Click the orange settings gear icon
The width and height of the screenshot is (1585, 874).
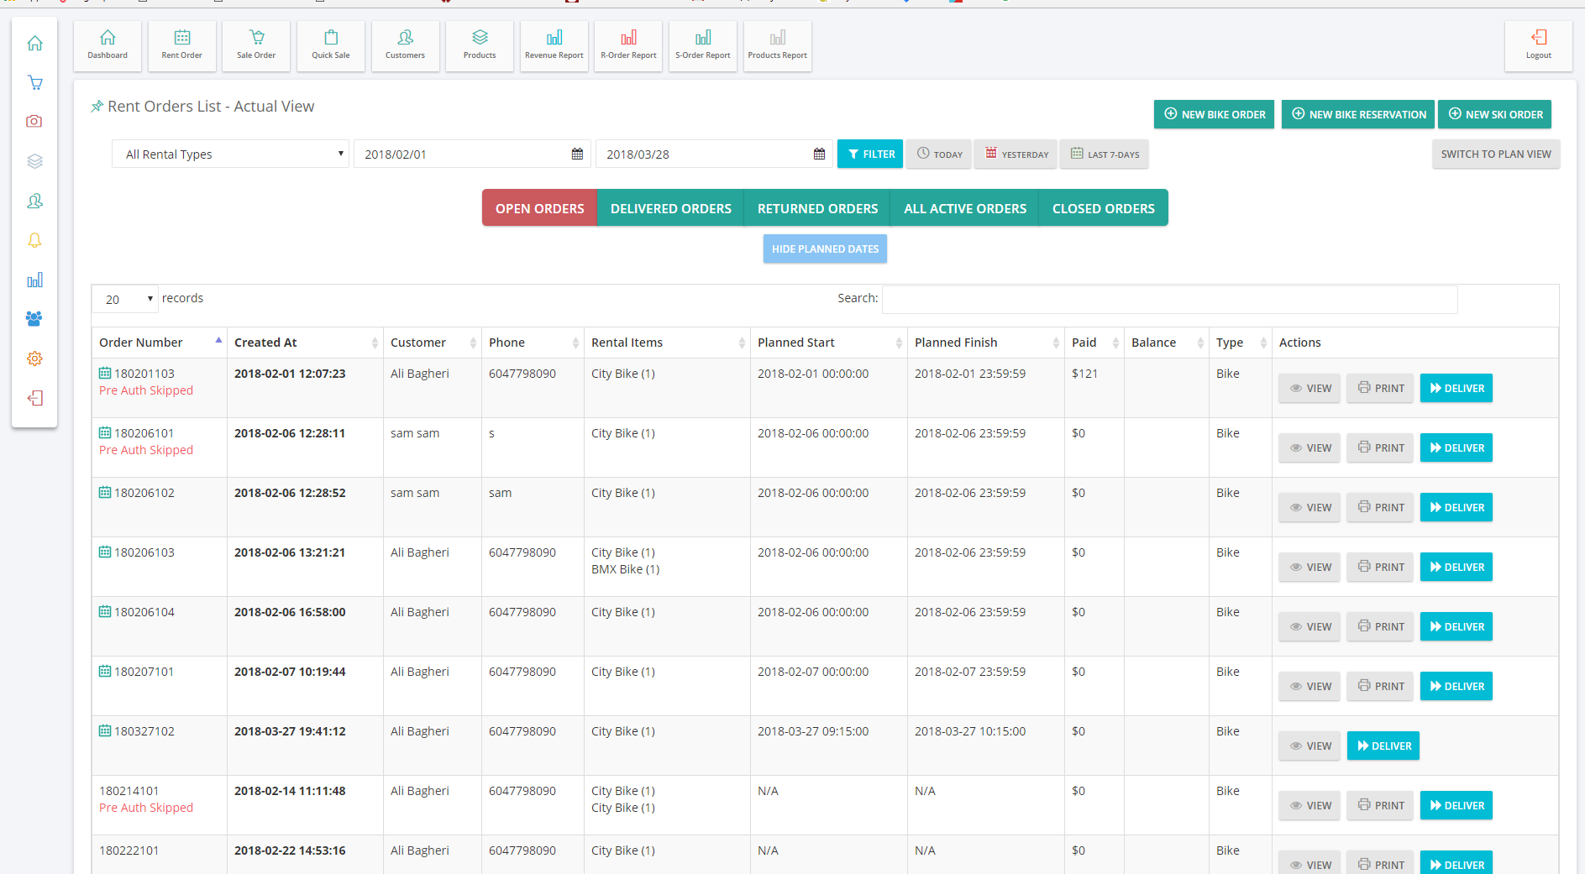click(x=34, y=358)
